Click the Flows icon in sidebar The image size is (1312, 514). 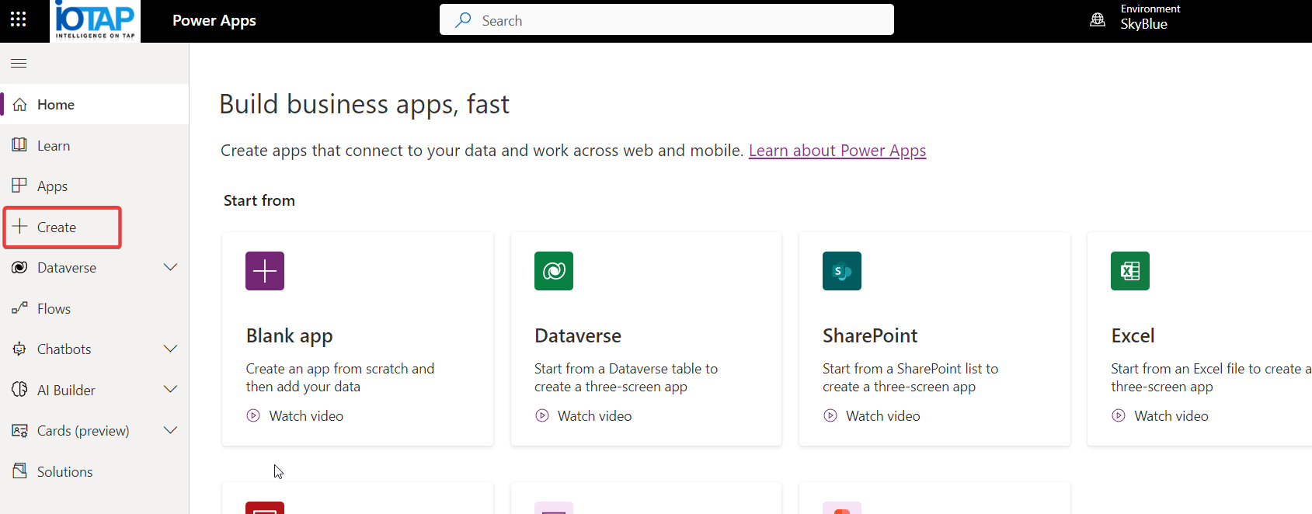20,308
